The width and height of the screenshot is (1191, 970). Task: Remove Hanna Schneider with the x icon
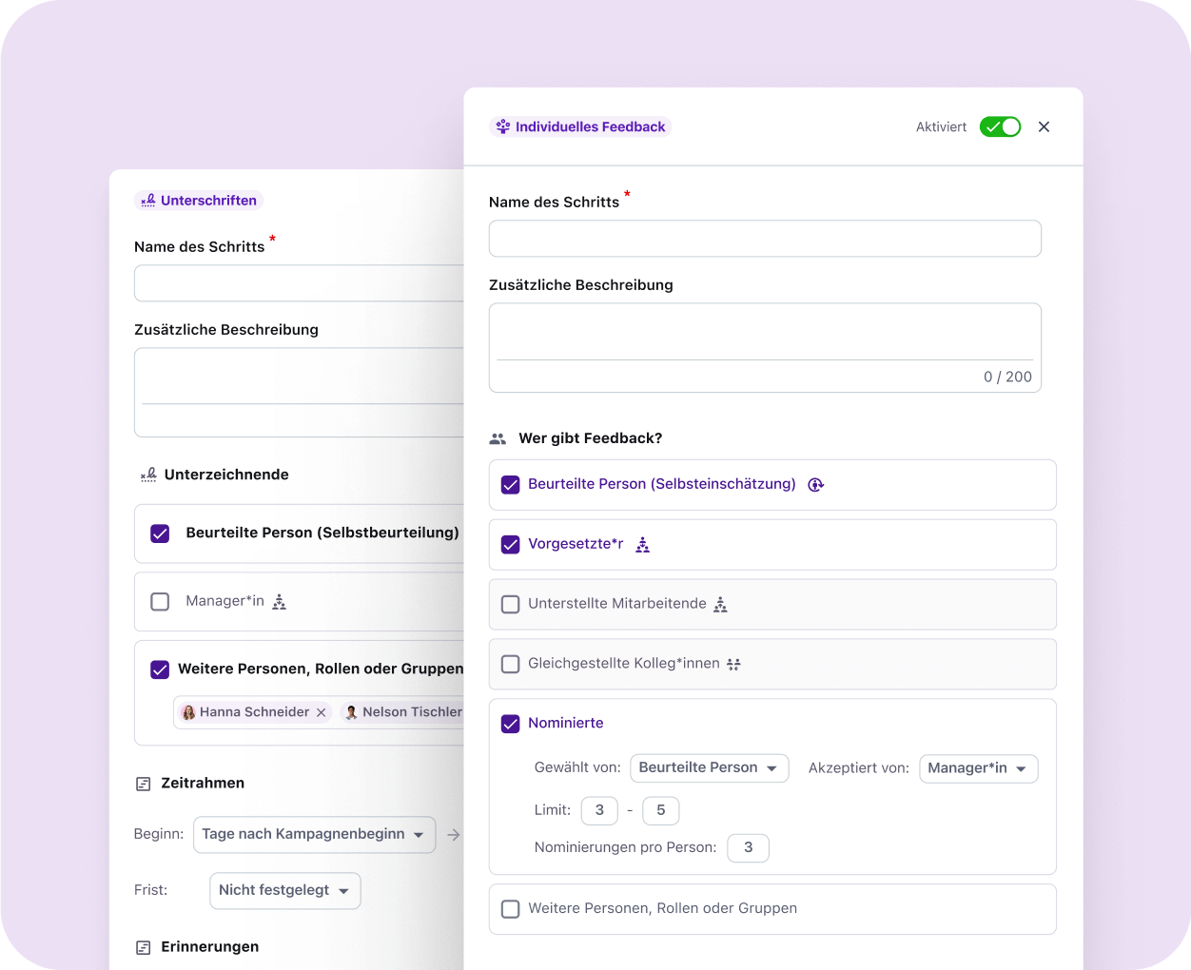click(322, 712)
